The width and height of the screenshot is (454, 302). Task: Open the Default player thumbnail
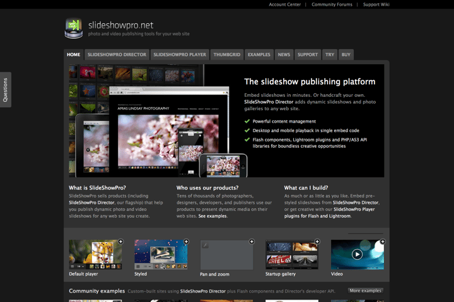[x=95, y=255]
